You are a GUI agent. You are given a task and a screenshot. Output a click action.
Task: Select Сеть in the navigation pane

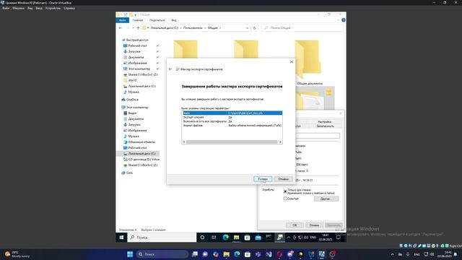(129, 173)
